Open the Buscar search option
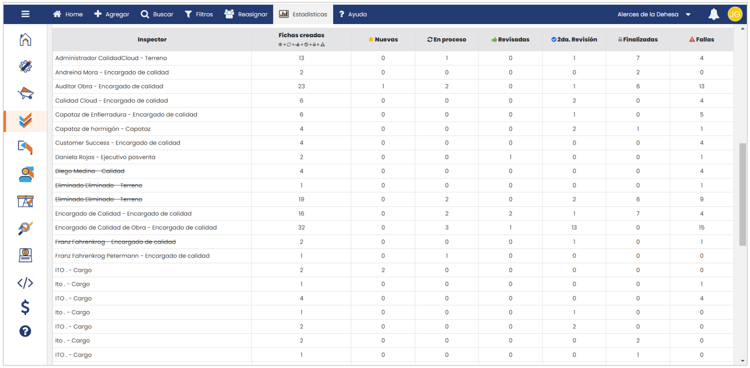 click(x=157, y=14)
